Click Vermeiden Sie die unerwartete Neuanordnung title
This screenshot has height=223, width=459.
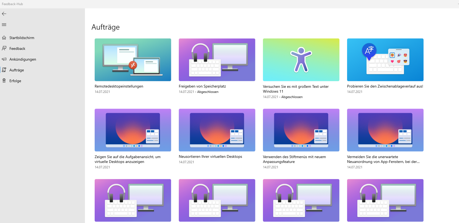click(383, 159)
